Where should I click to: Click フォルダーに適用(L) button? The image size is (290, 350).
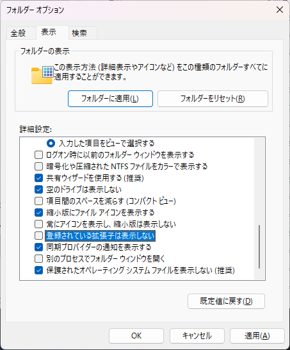click(x=110, y=99)
